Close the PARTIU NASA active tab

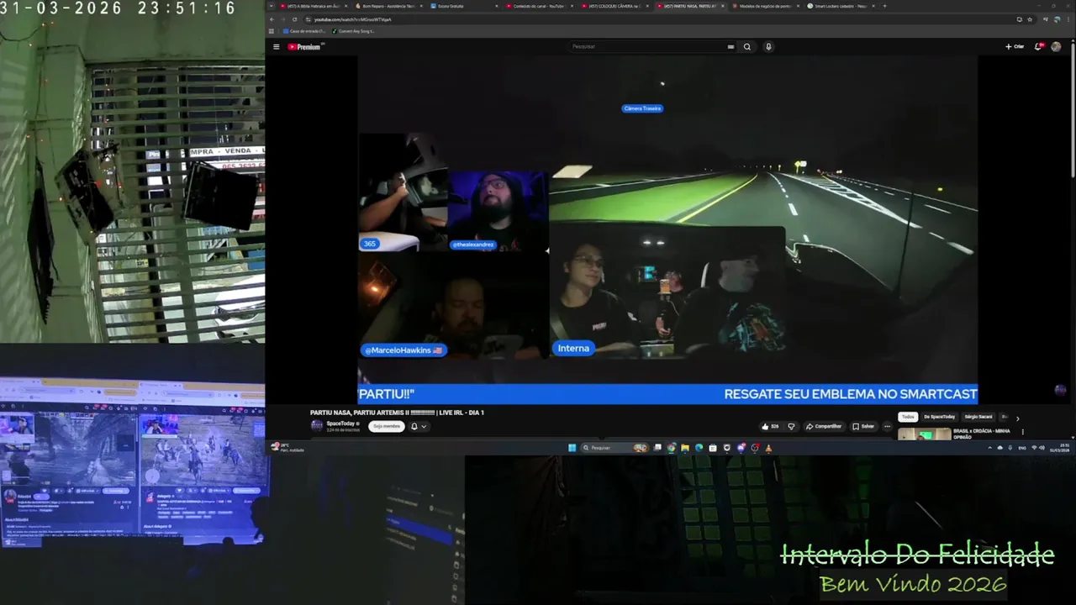(723, 6)
